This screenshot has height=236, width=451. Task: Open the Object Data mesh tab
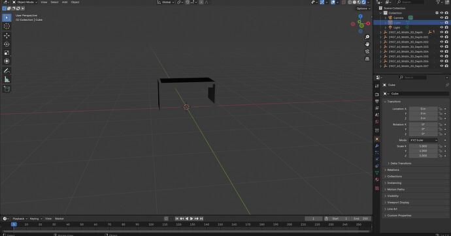tap(376, 173)
